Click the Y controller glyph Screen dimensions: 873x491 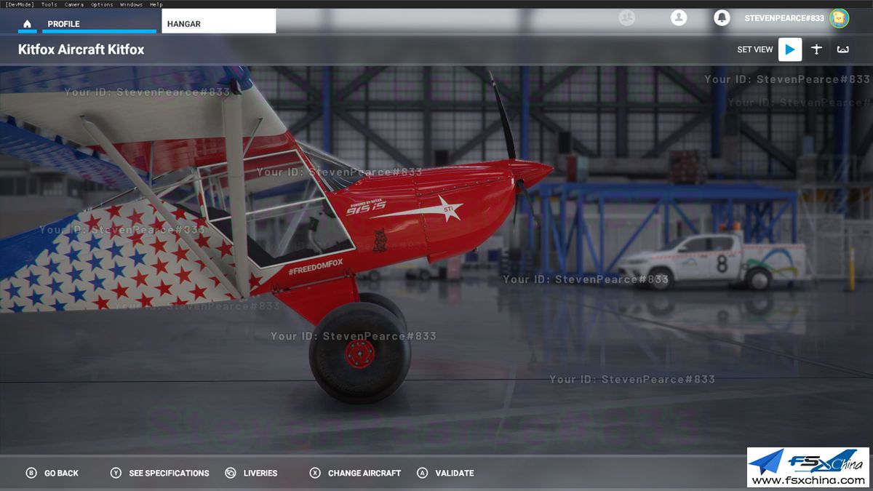(x=116, y=473)
